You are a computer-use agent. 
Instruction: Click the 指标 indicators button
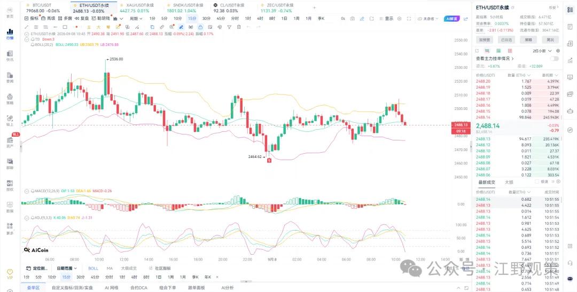pyautogui.click(x=32, y=18)
